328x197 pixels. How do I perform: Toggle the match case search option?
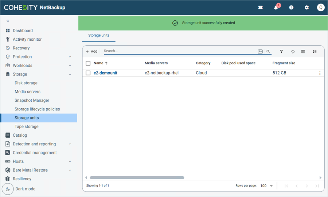click(260, 52)
